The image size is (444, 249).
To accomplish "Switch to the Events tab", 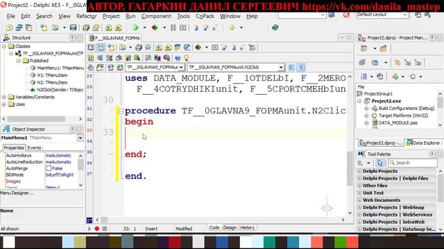I will click(34, 147).
